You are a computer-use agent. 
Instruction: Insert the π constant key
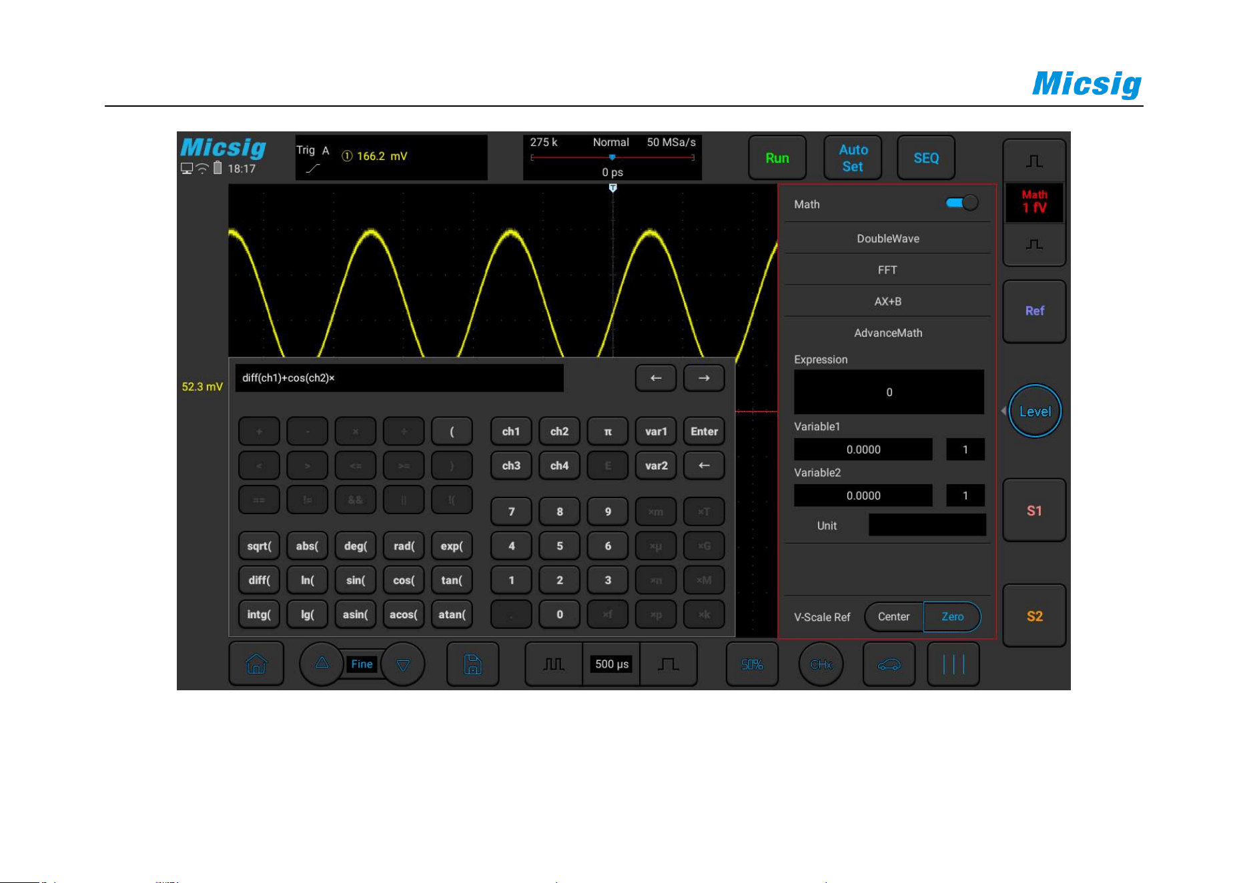click(608, 431)
